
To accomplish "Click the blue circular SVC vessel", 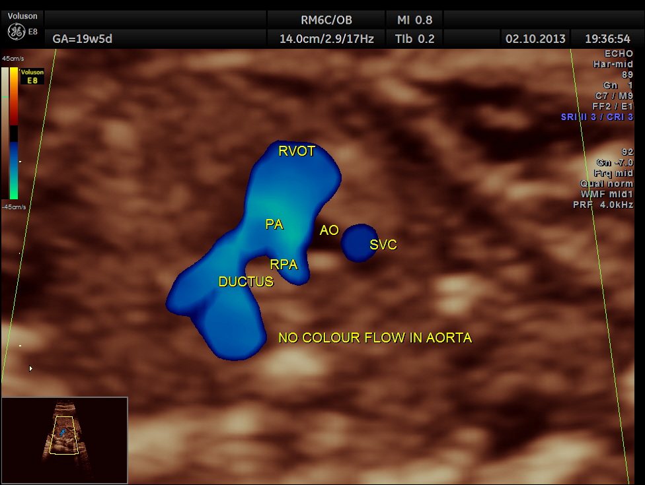I will pos(359,243).
